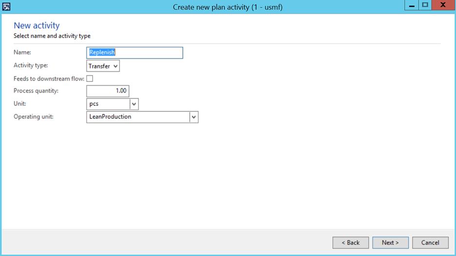This screenshot has width=456, height=256.
Task: Click the Name field containing Replenish
Action: pyautogui.click(x=135, y=53)
